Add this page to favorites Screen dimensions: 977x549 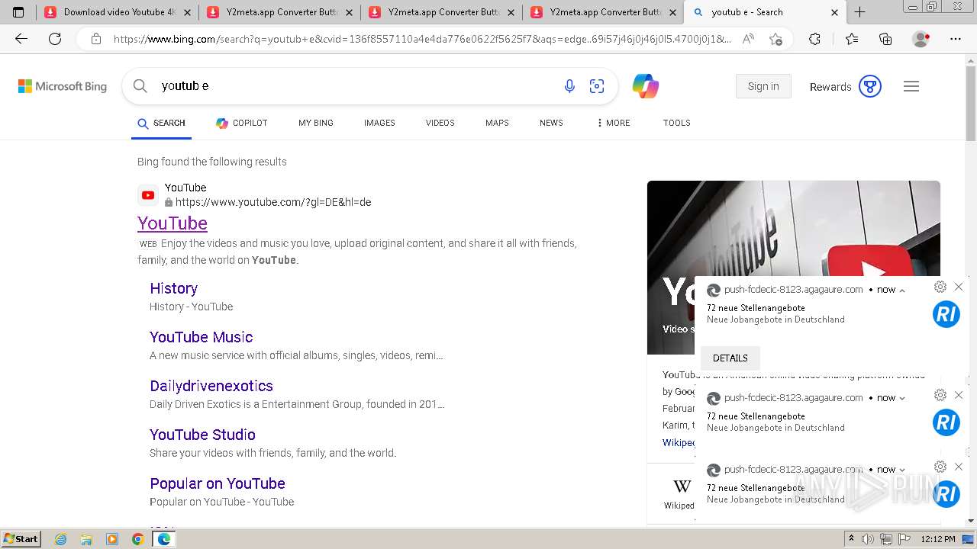click(775, 39)
